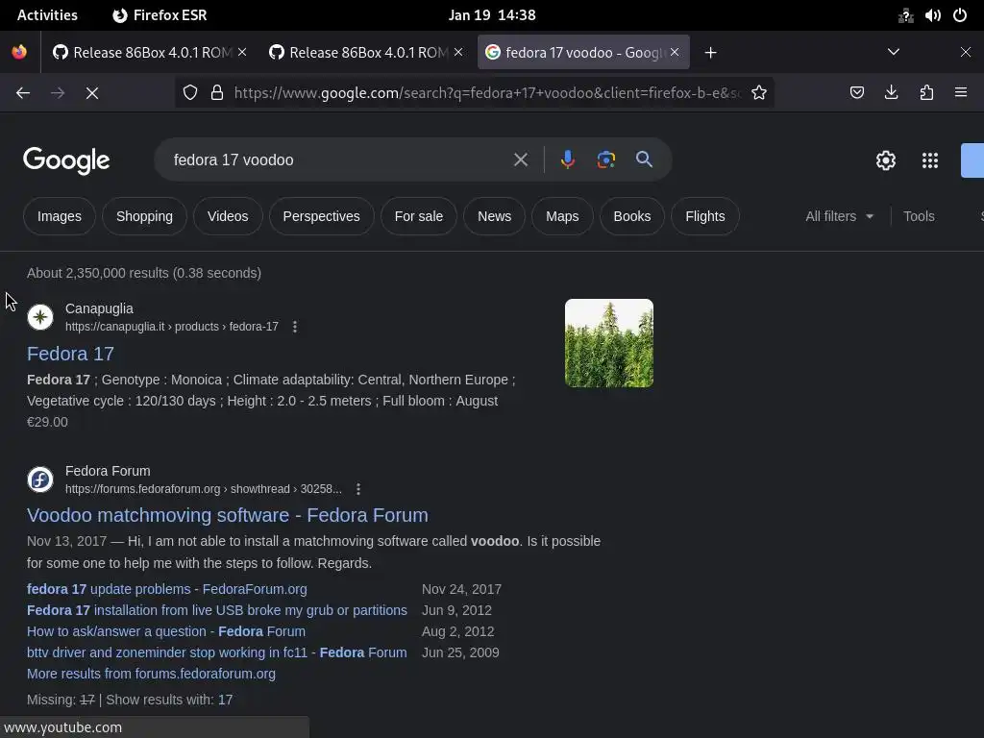Close the first 86Box release tab
984x738 pixels.
click(242, 52)
